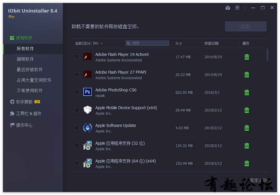Click the 153.49 MB size value
Image resolution: width=280 pixels, height=195 pixels.
pyautogui.click(x=184, y=164)
